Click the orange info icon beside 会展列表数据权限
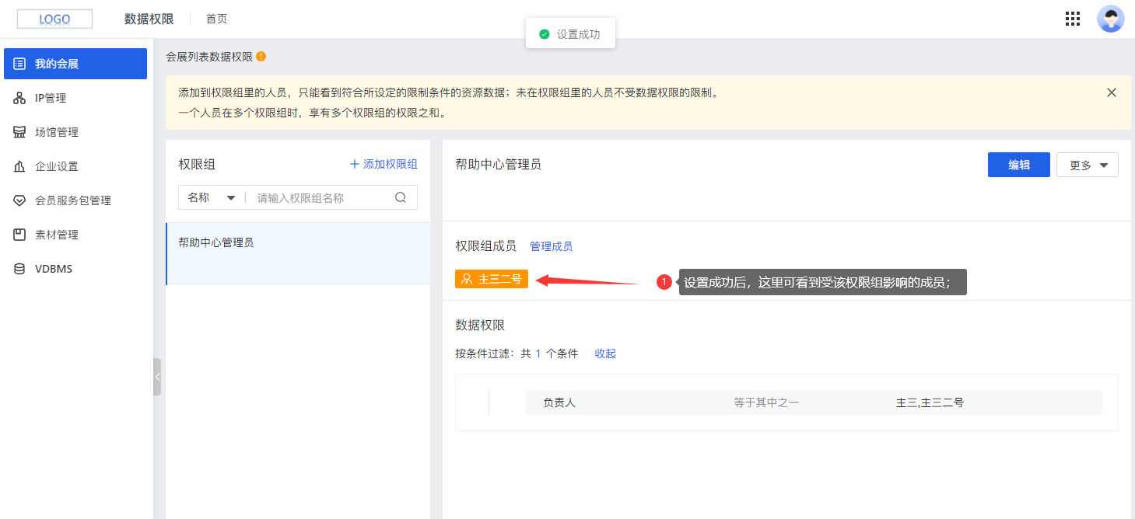 pos(261,56)
